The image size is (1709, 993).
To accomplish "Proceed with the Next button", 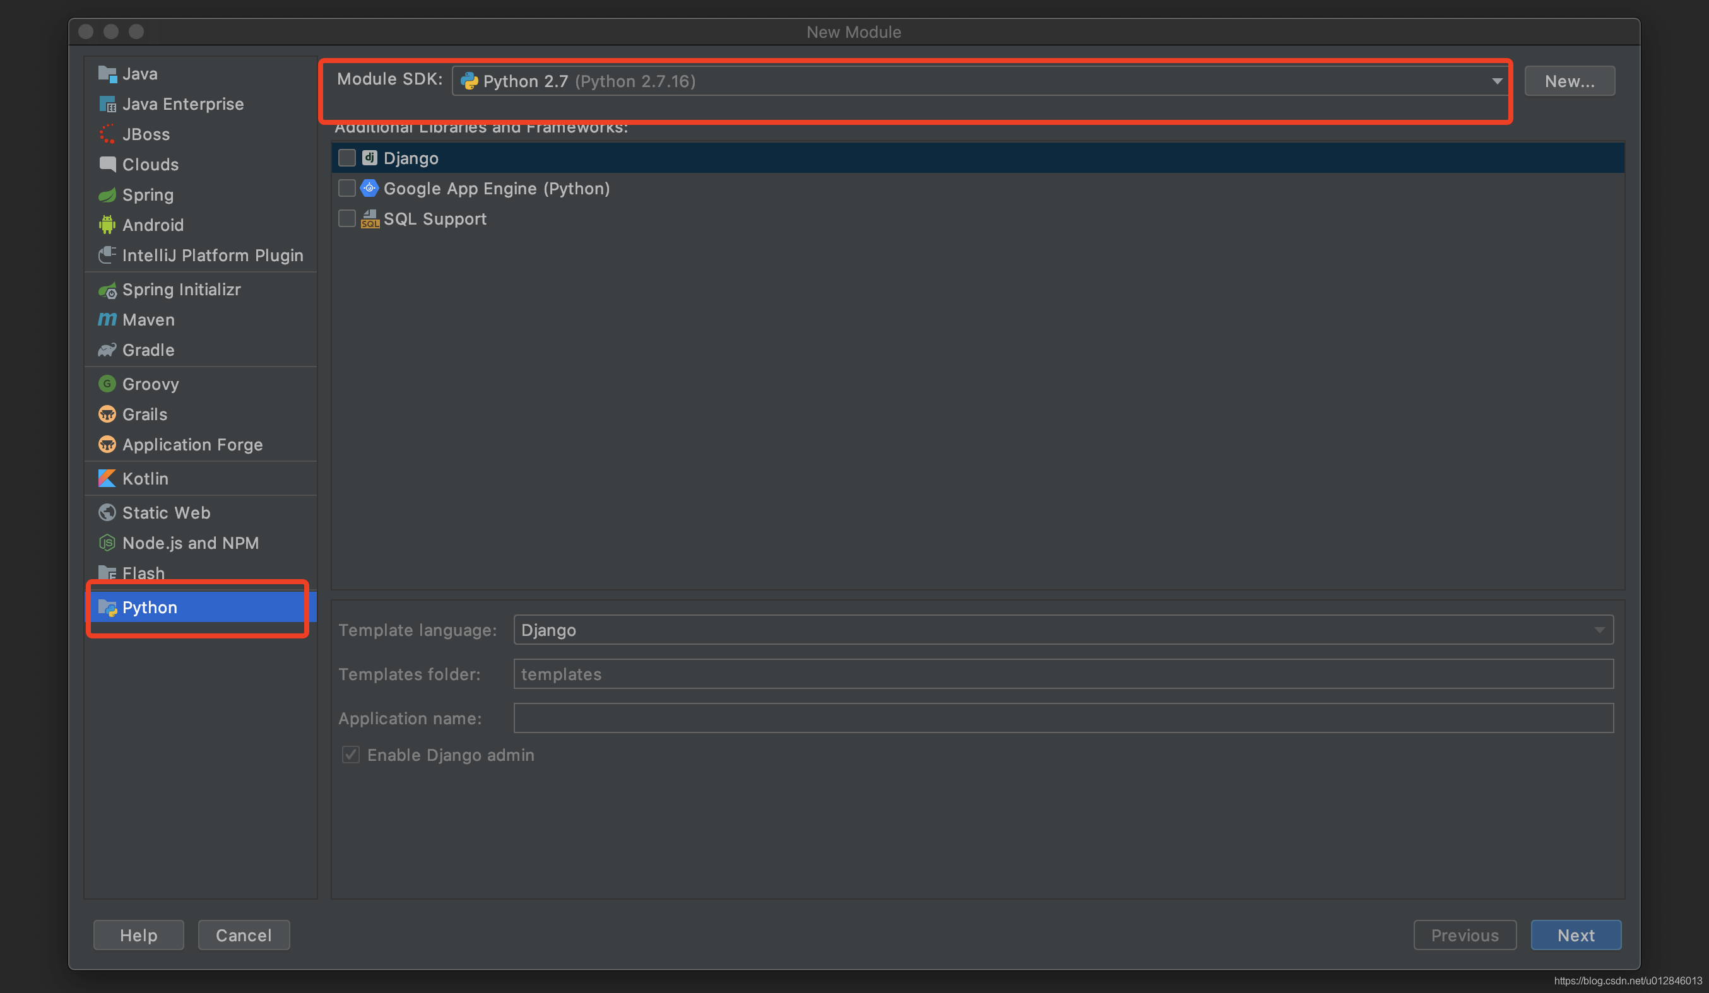I will pos(1576,936).
